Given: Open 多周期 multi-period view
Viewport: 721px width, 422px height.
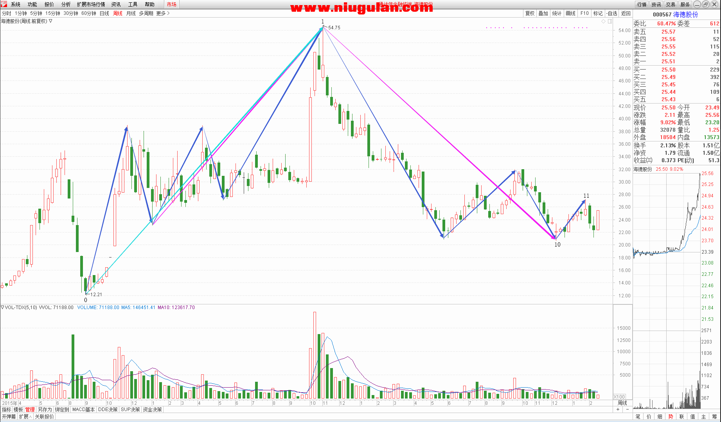Looking at the screenshot, I should coord(146,13).
